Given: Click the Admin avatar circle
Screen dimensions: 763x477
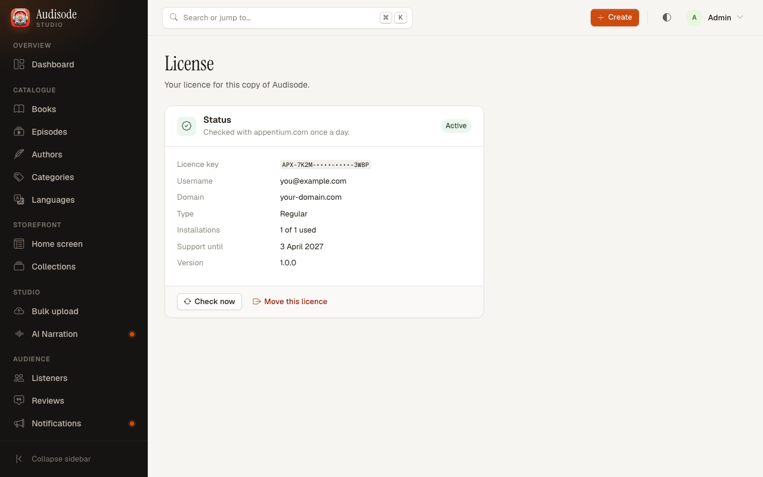Looking at the screenshot, I should [694, 17].
